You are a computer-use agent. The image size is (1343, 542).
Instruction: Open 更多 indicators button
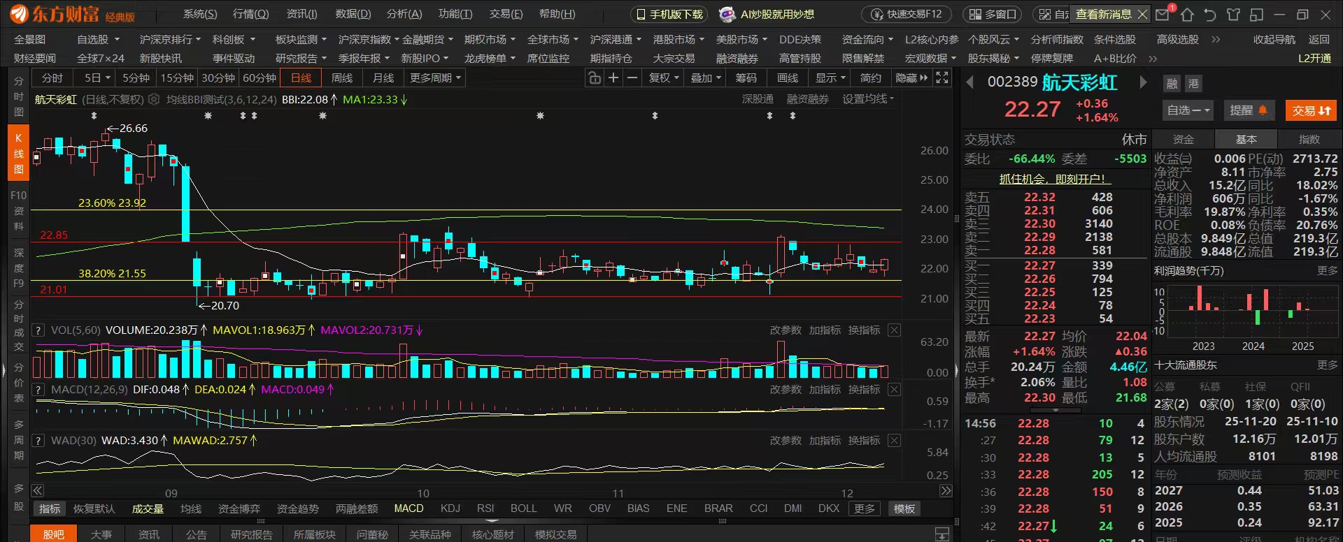click(865, 509)
